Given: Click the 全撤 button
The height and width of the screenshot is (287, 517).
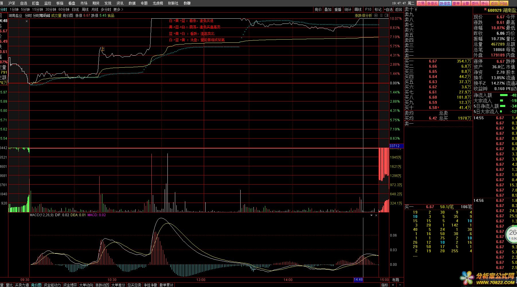Looking at the screenshot, I should click(466, 3).
